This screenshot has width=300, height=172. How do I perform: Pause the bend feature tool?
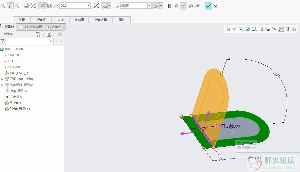169,6
